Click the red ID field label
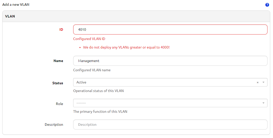Image resolution: width=273 pixels, height=138 pixels. coord(61,29)
